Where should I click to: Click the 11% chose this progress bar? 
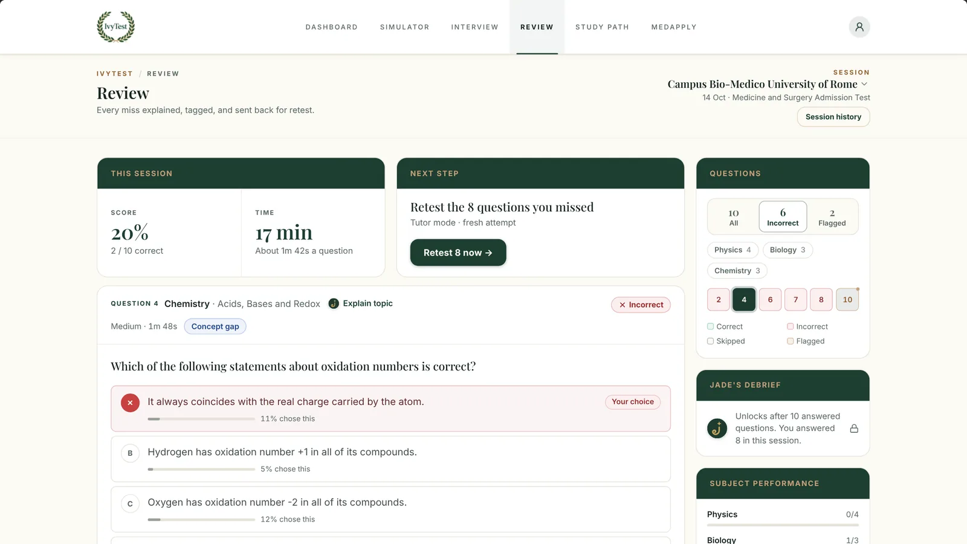coord(201,419)
